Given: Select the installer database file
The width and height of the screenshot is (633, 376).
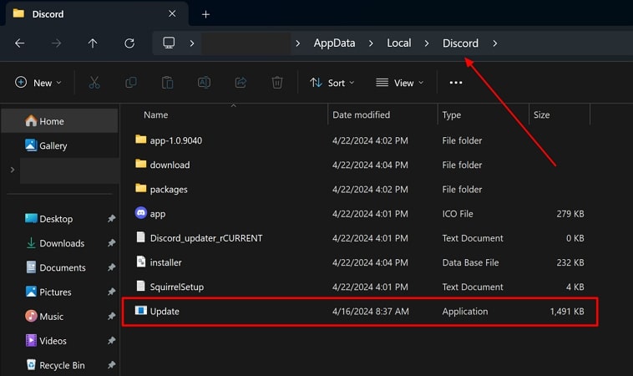Looking at the screenshot, I should (x=359, y=262).
